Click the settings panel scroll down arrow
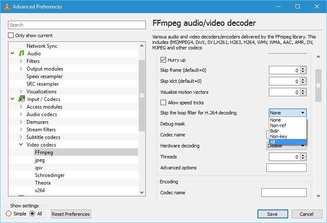This screenshot has height=223, width=327. tap(318, 196)
